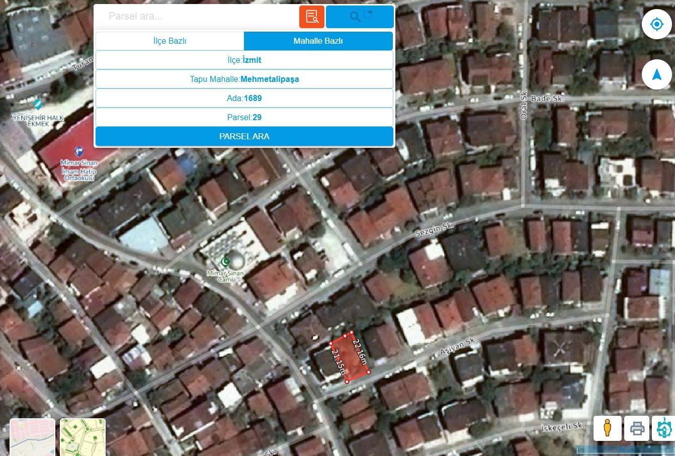Click the orange document search icon

[312, 17]
